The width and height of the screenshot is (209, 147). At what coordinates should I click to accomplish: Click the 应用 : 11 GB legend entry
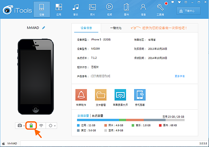pos(86,125)
